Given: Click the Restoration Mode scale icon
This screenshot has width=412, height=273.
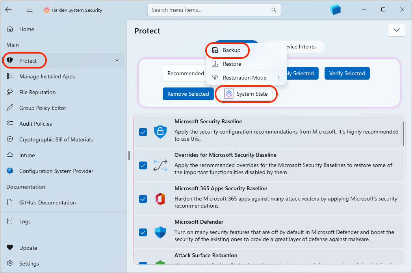Looking at the screenshot, I should click(215, 78).
